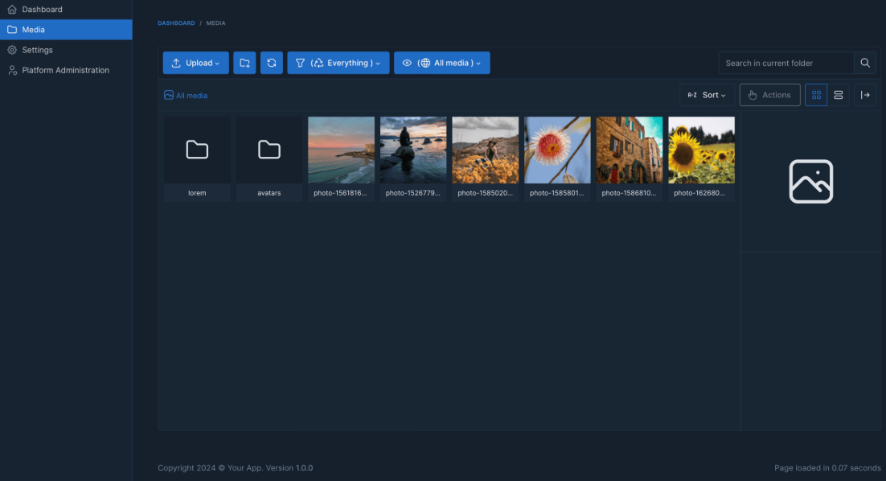Screen dimensions: 886x481
Task: Open the lorem folder
Action: 197,158
